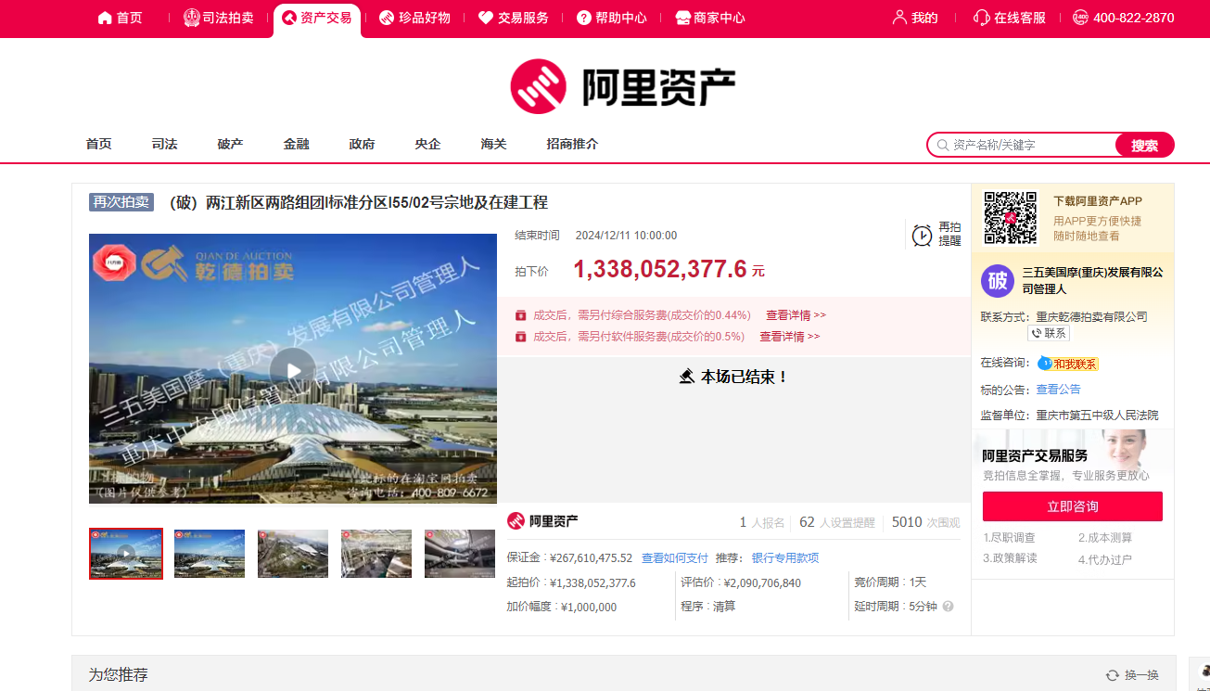Click the red gift icon beside 综合服务费
1210x691 pixels.
pyautogui.click(x=520, y=314)
